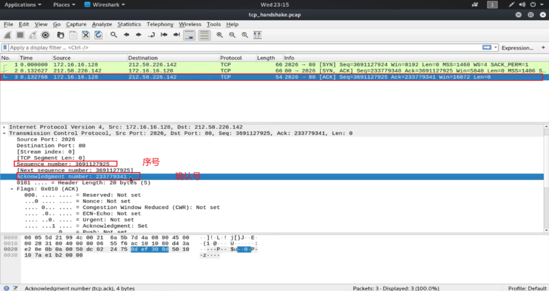The width and height of the screenshot is (549, 291).
Task: Open the Capture menu
Action: pos(76,24)
